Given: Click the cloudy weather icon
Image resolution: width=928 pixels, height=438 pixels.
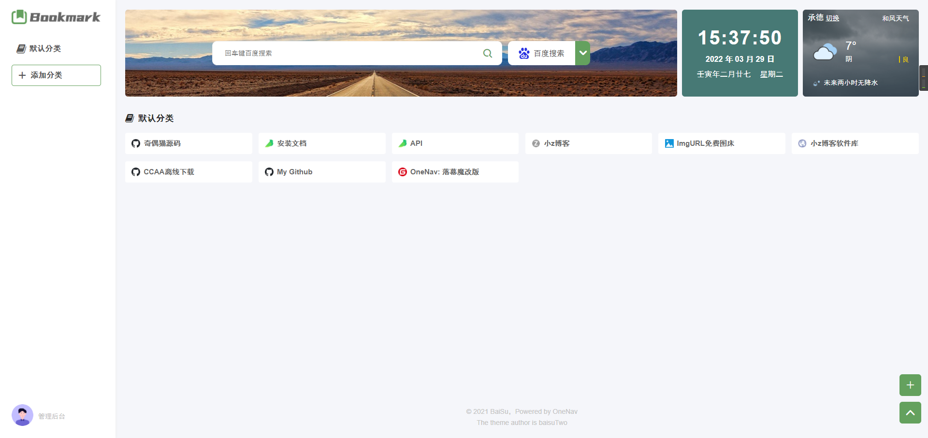Looking at the screenshot, I should (x=825, y=51).
